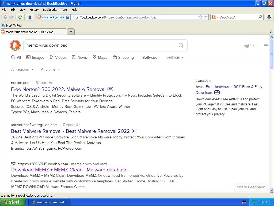This screenshot has height=206, width=274.
Task: Click the Share Feedback button
Action: tap(251, 187)
